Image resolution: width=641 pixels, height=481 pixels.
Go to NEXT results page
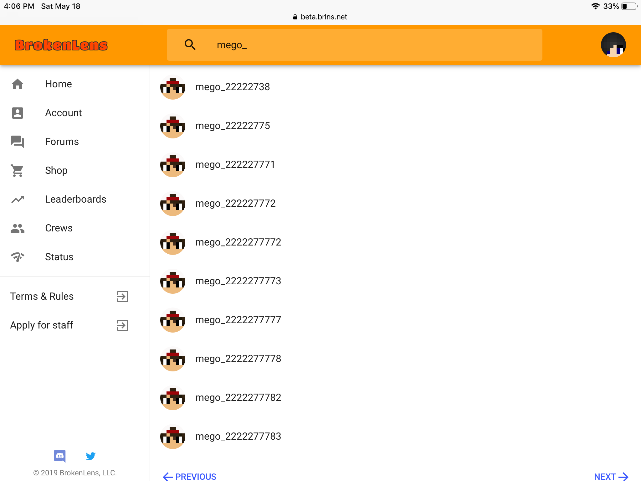[611, 476]
